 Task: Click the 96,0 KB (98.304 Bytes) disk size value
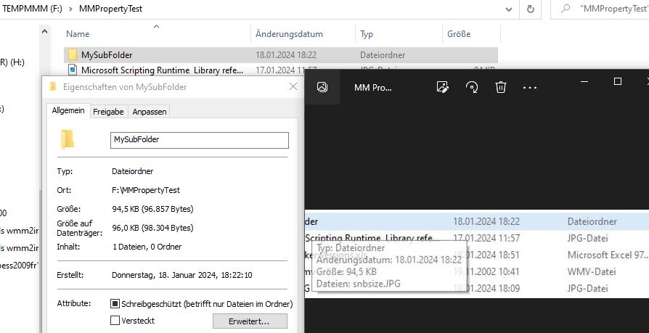click(152, 228)
